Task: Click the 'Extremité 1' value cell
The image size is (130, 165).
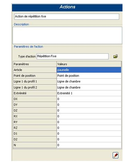Action: click(x=89, y=93)
